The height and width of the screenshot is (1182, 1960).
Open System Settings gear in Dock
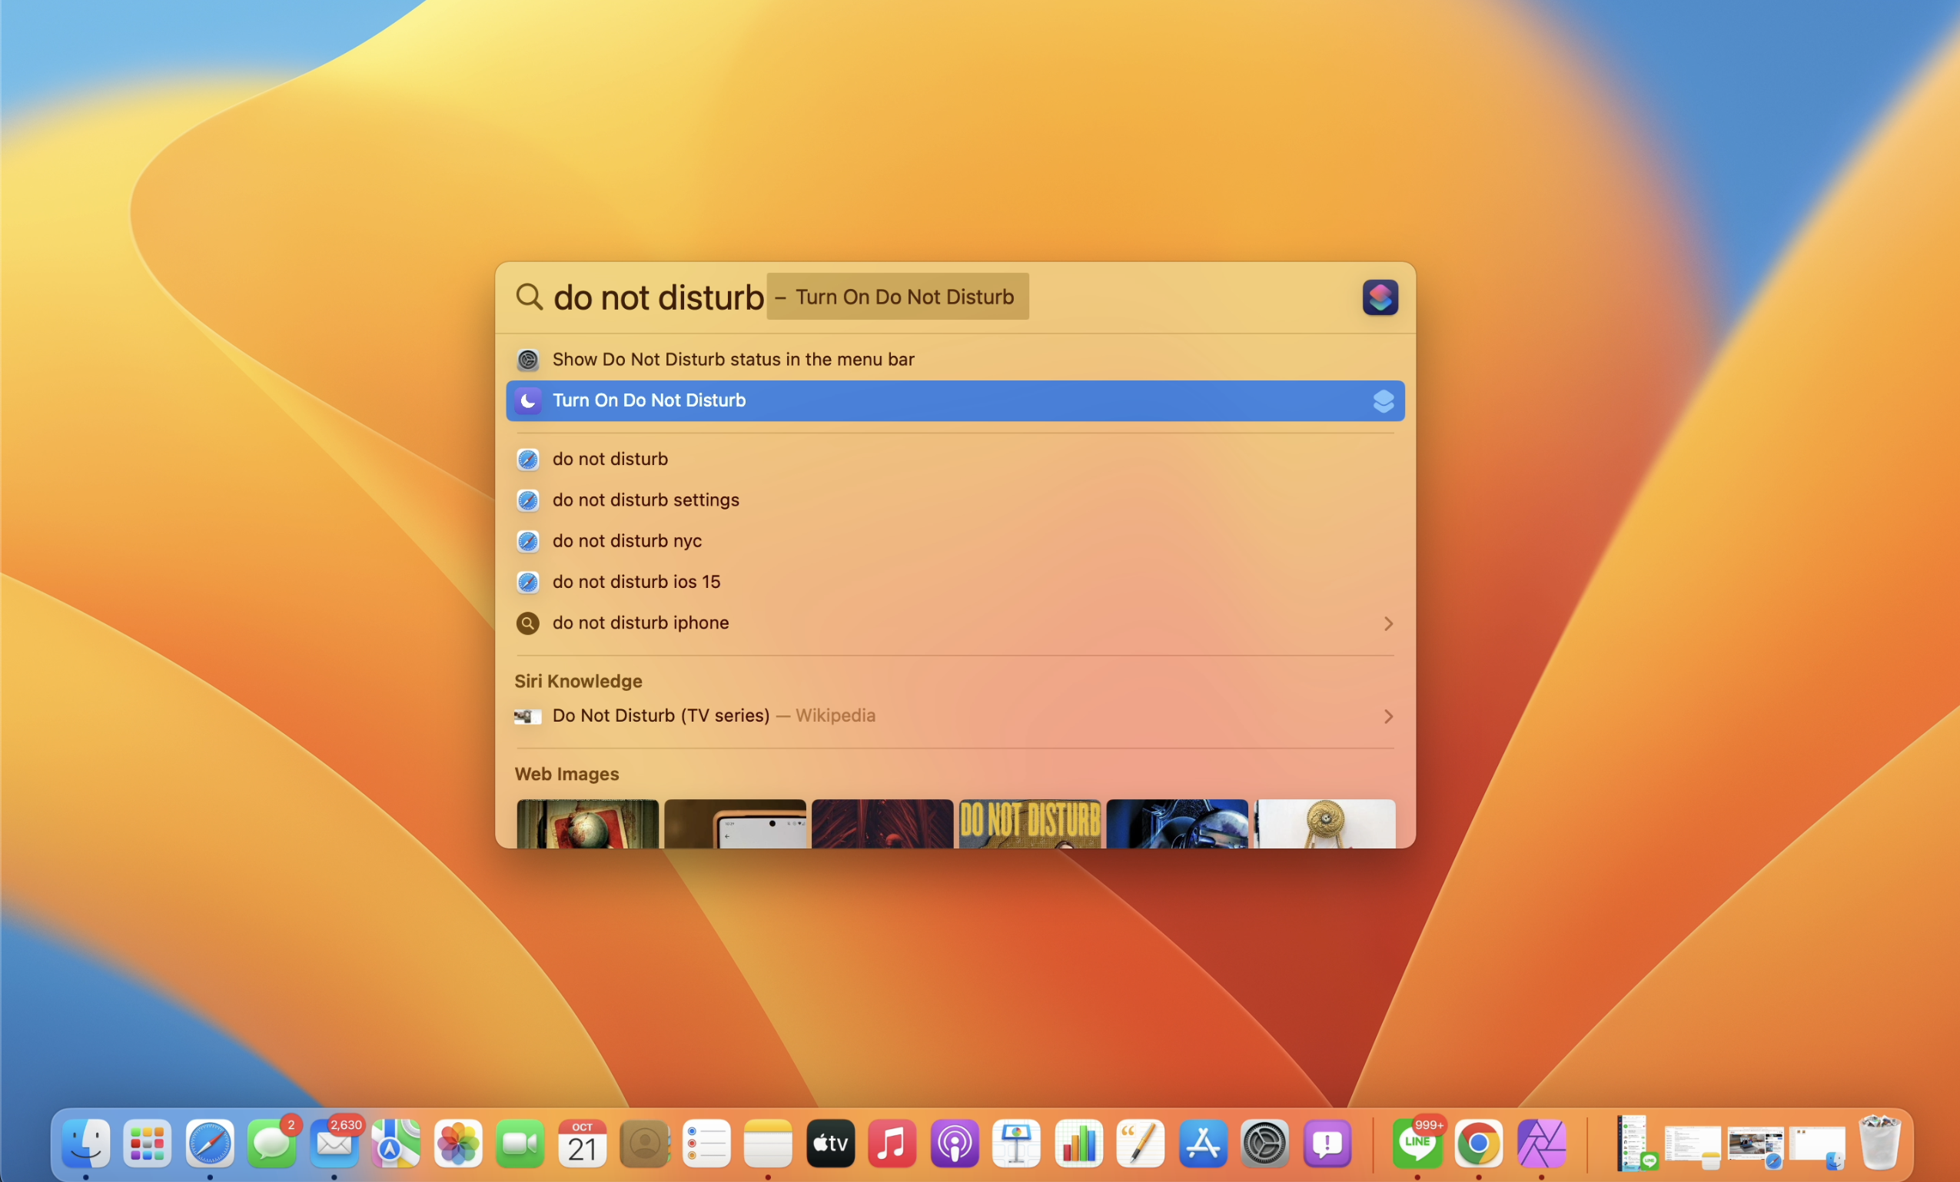[x=1264, y=1144]
